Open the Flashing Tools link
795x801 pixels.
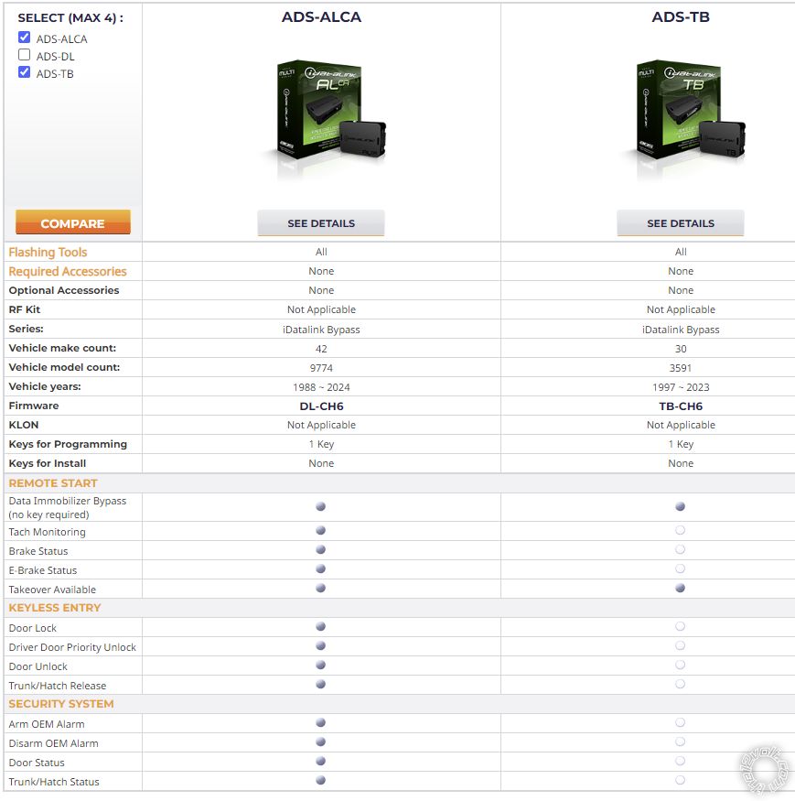click(x=48, y=253)
